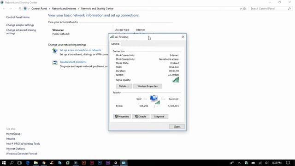Click the Network and Internet breadcrumb
The width and height of the screenshot is (295, 166).
(x=64, y=9)
